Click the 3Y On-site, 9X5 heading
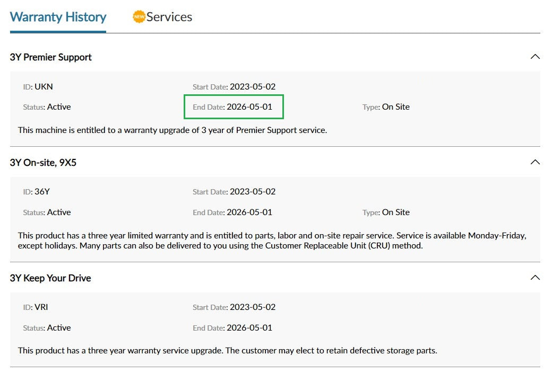 click(43, 163)
